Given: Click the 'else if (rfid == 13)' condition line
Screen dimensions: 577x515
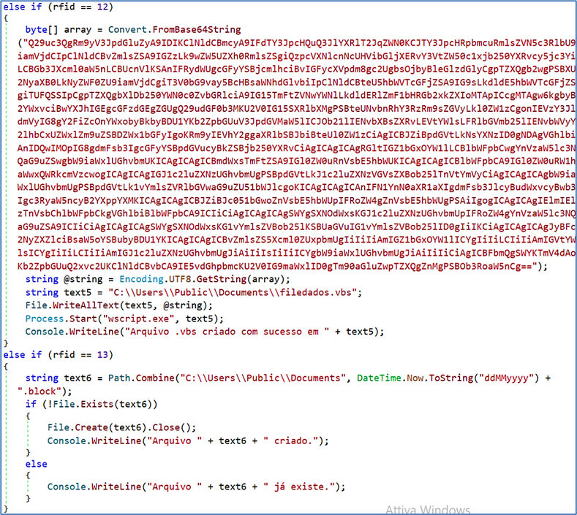Looking at the screenshot, I should [x=59, y=355].
